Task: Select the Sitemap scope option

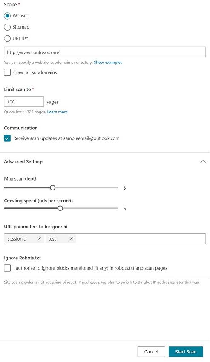Action: (x=7, y=27)
